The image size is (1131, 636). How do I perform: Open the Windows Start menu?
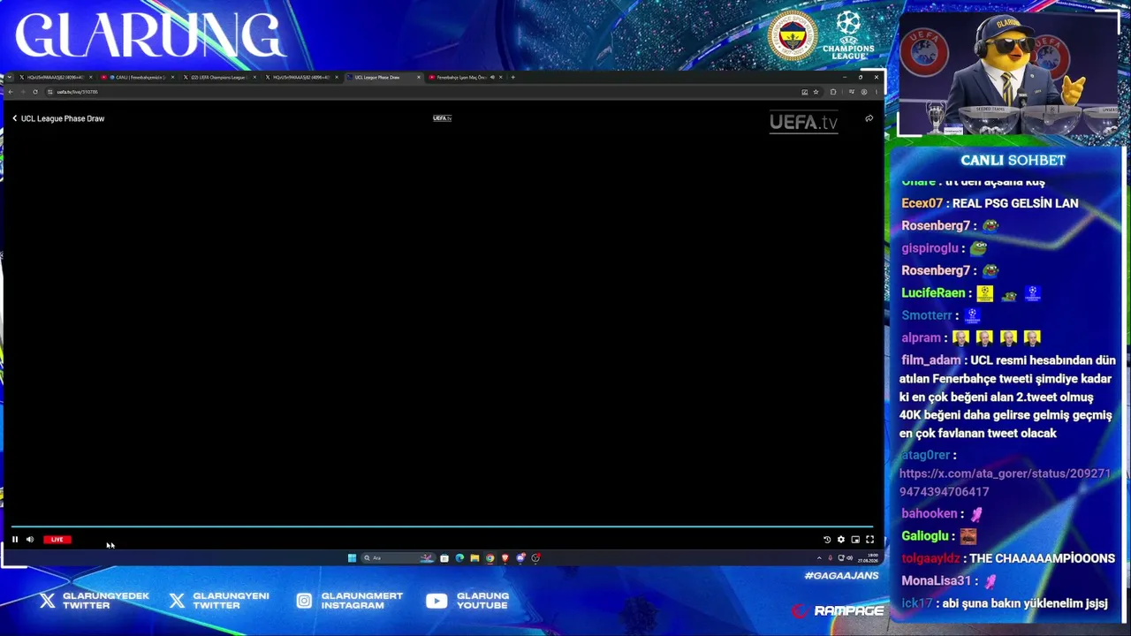(x=352, y=558)
